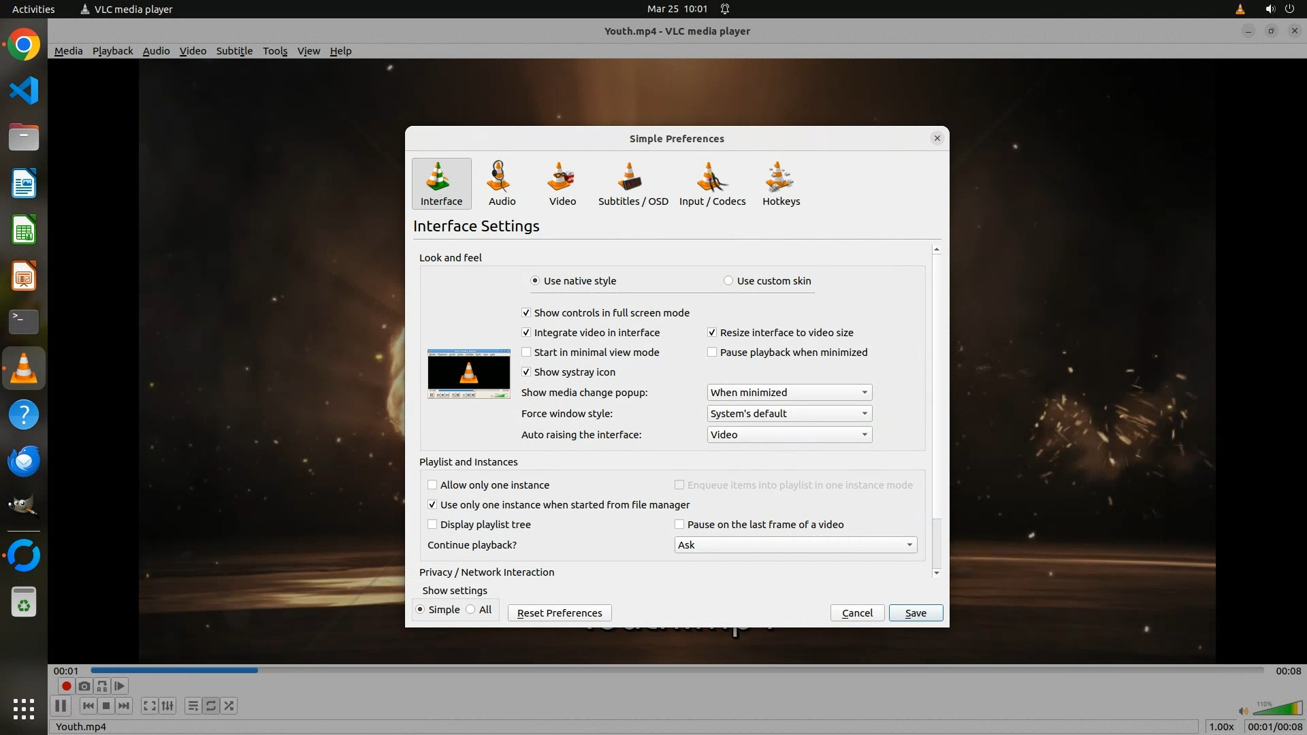Click the Reset Preferences button
This screenshot has width=1307, height=735.
(x=559, y=613)
